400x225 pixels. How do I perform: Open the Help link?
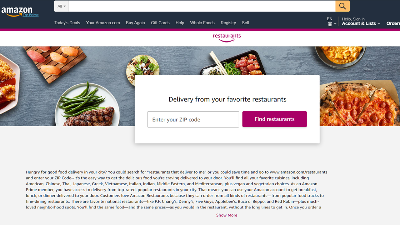point(180,23)
